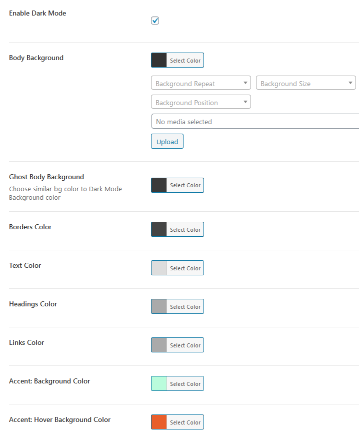The image size is (359, 439).
Task: Click the Body Background dark color swatch
Action: (x=159, y=61)
